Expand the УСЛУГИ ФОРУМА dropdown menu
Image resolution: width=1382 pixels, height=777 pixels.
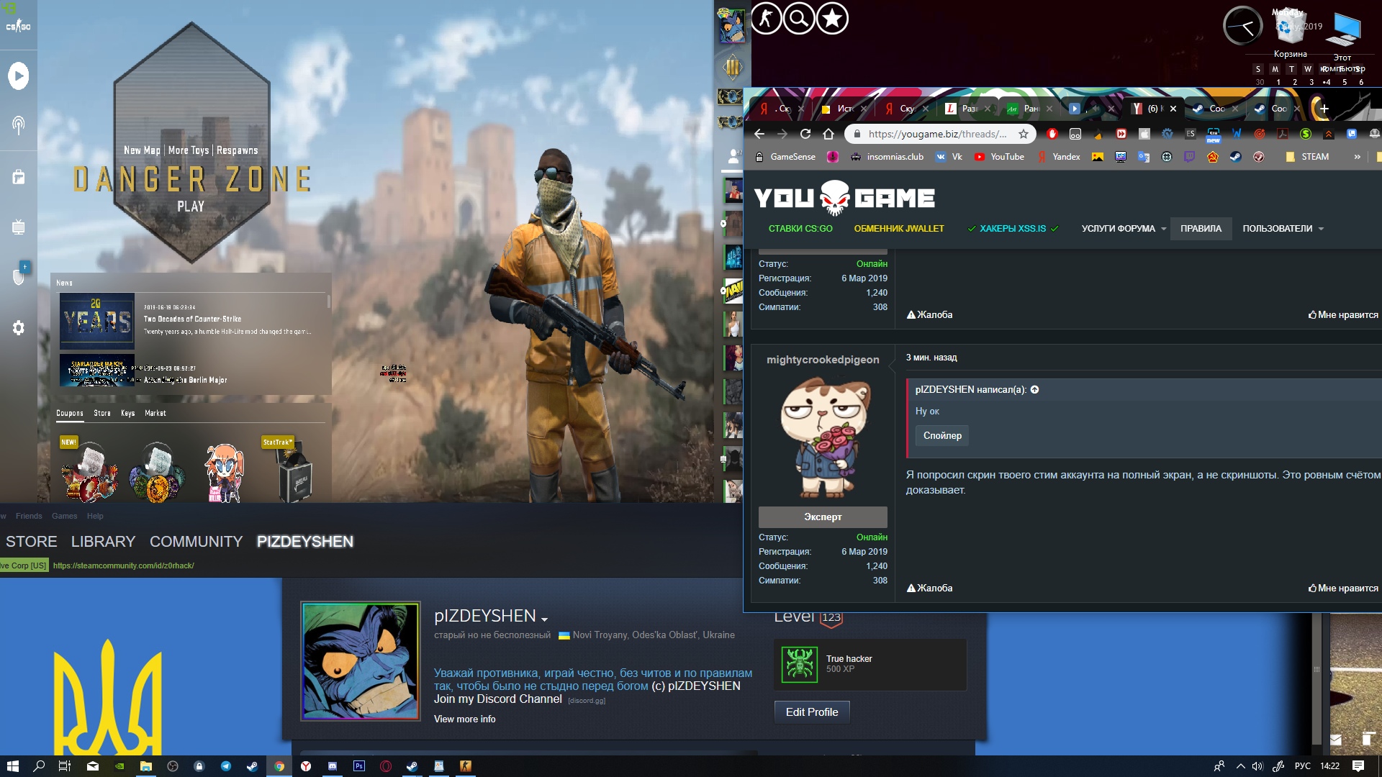pos(1124,229)
